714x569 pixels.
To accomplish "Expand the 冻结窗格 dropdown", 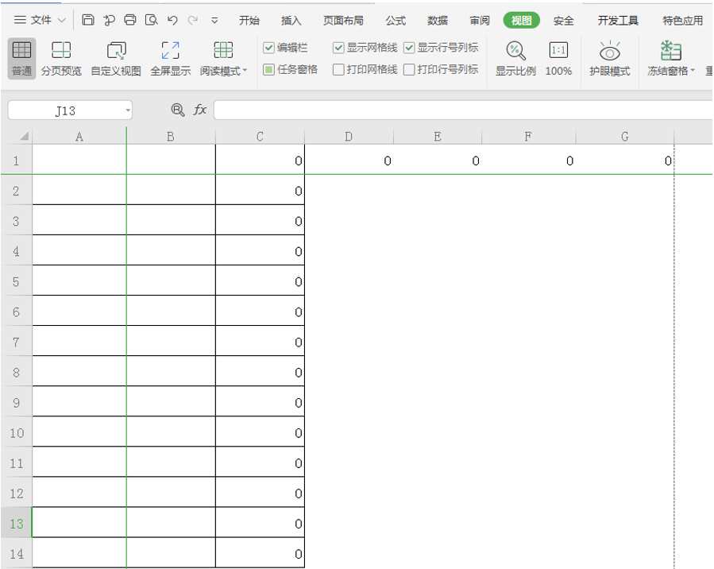I will click(693, 70).
